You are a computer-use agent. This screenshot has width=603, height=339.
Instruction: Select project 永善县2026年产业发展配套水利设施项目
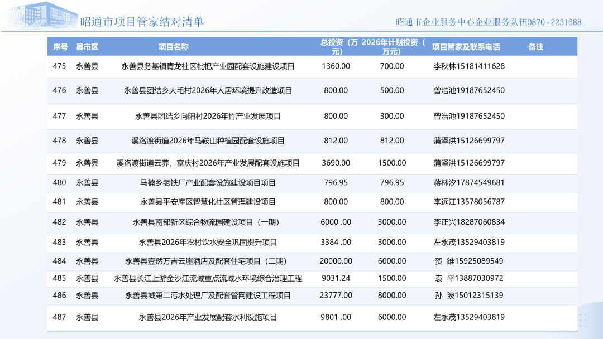208,317
